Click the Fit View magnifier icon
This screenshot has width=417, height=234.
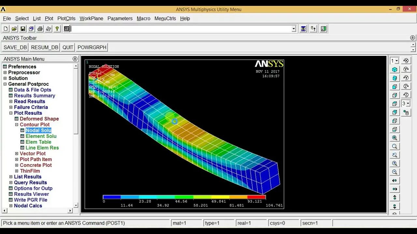coord(395,138)
